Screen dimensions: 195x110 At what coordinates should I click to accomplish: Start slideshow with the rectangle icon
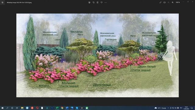point(165,2)
